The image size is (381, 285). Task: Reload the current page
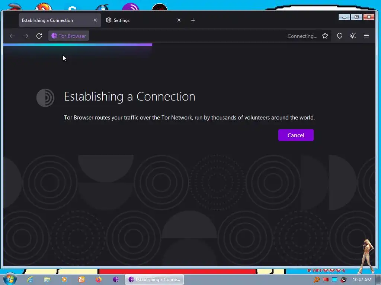click(39, 36)
